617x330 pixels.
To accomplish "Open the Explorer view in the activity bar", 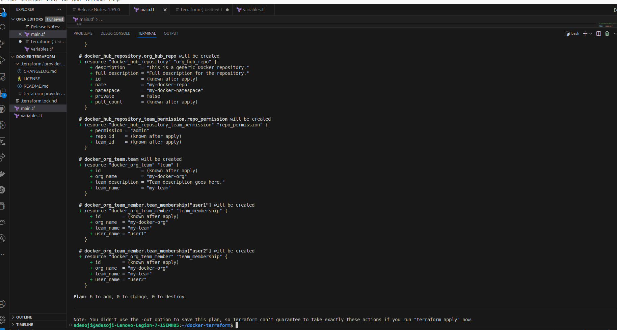I will pyautogui.click(x=3, y=11).
